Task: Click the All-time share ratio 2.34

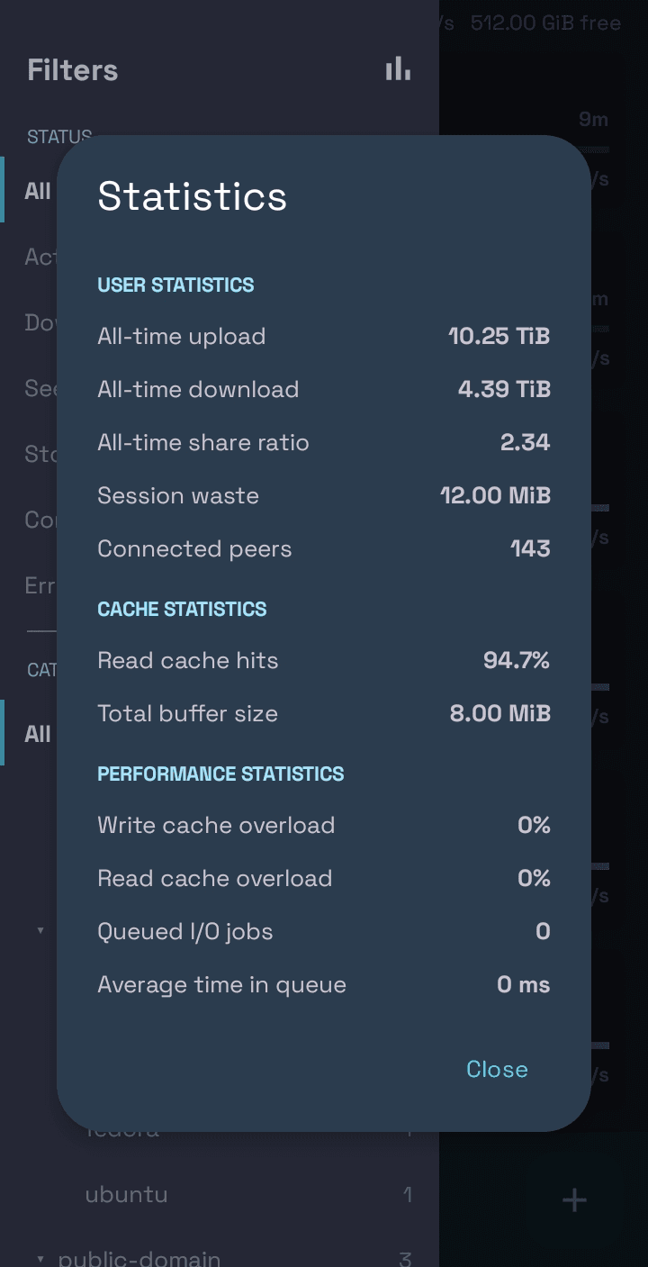Action: point(526,443)
